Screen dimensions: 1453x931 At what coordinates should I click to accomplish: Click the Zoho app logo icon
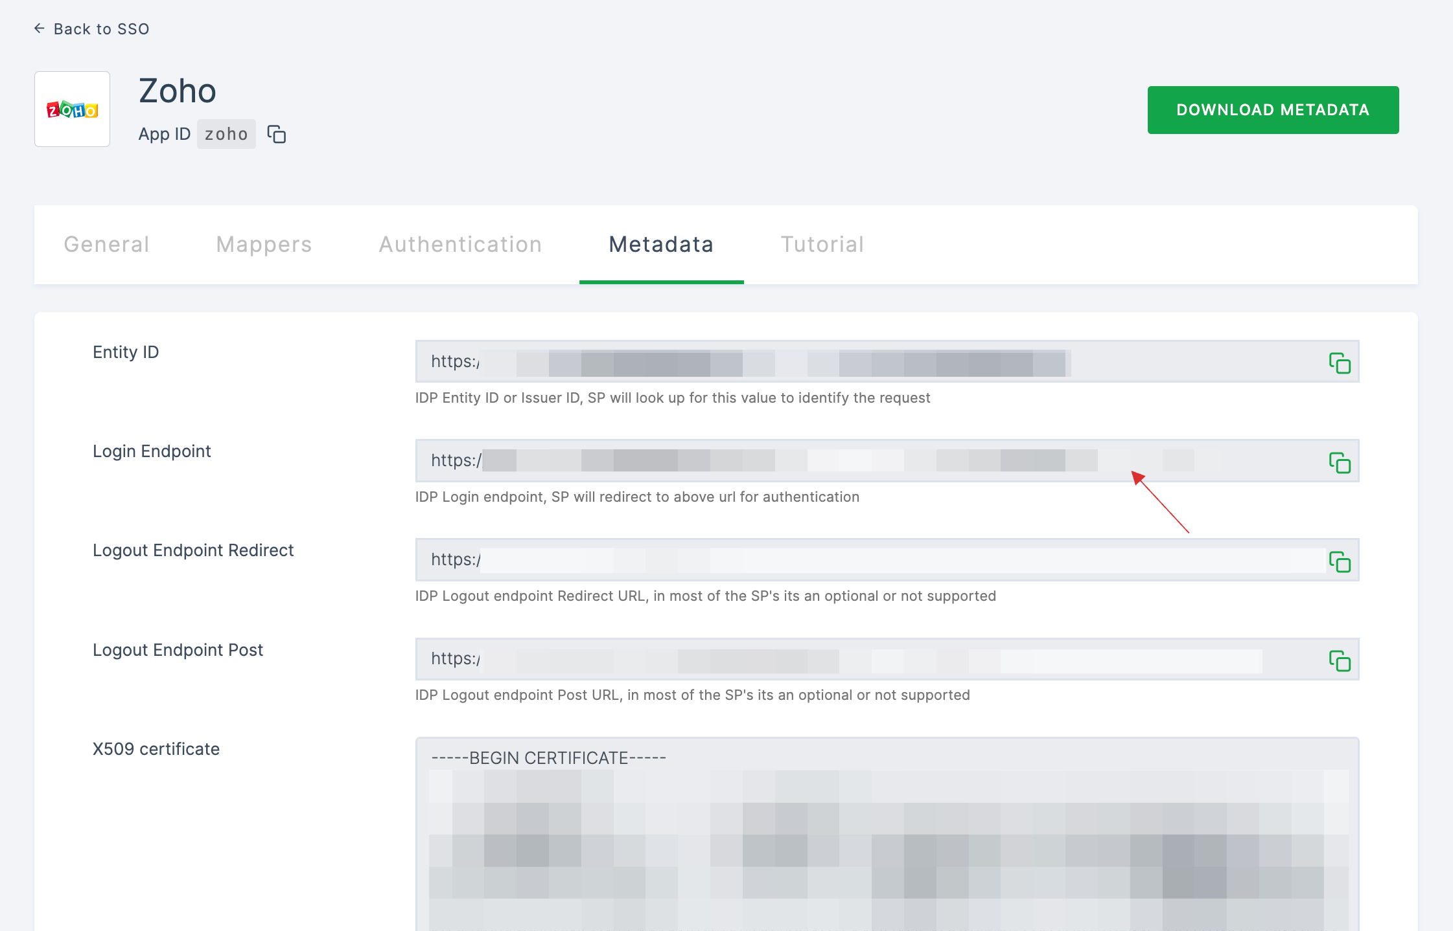click(x=71, y=109)
